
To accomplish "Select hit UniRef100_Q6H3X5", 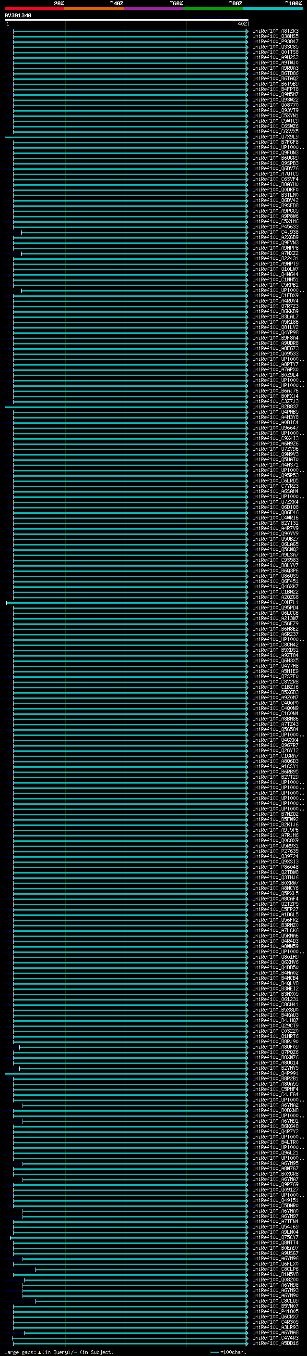I will (x=275, y=660).
